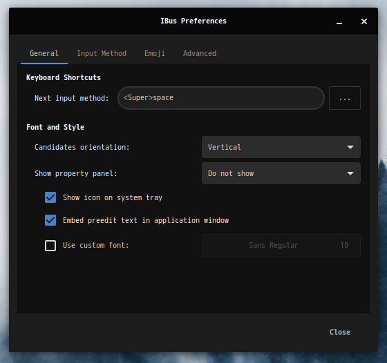Click the IBus Preferences title bar
The image size is (387, 363).
pos(193,21)
